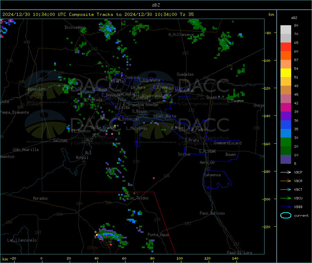This screenshot has height=263, width=312.
Task: Select the 80 dBZ light gray color swatch
Action: pos(286,30)
